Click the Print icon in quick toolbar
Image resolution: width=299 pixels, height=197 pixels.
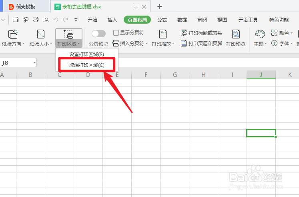pos(36,20)
